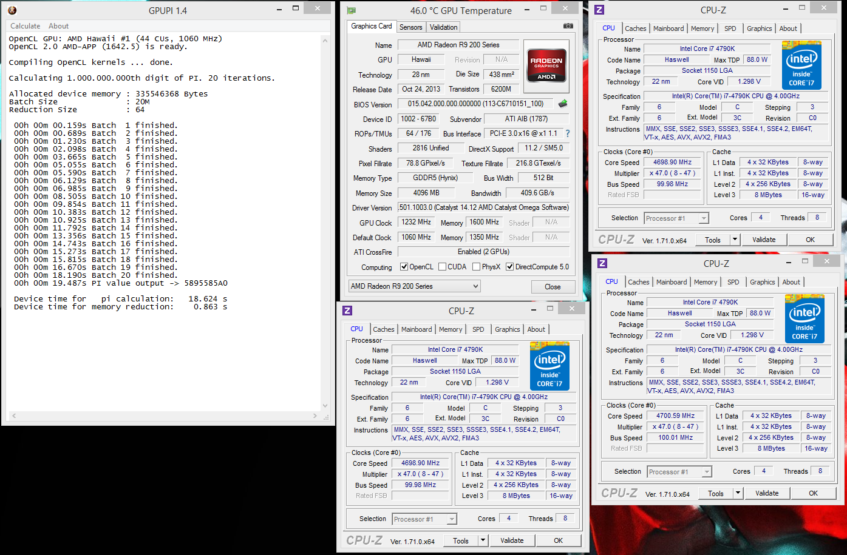Open the Processor #1 selection in the bottom-center CPU-Z window
The width and height of the screenshot is (847, 555).
(424, 519)
